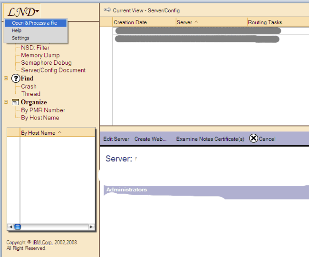
Task: Click the Find question mark icon
Action: 15,79
